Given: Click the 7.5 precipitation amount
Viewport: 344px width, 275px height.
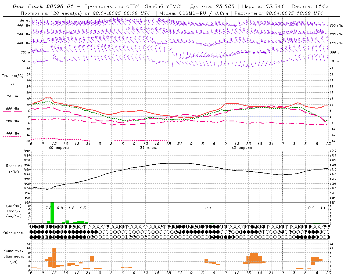Looking at the screenshot, I should [48, 208].
